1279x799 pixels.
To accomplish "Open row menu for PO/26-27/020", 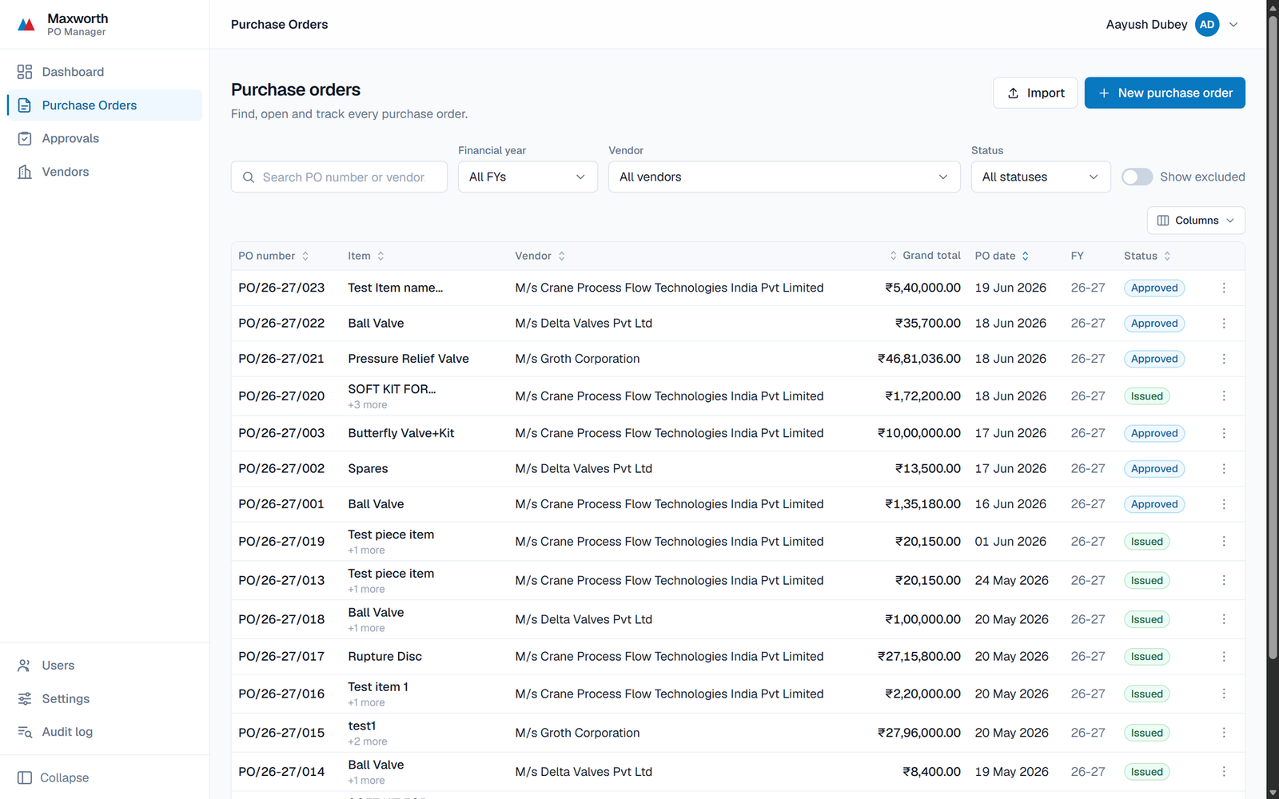I will coord(1224,396).
